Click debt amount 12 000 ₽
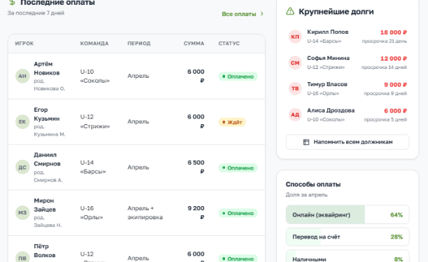428x262 pixels. [x=393, y=59]
